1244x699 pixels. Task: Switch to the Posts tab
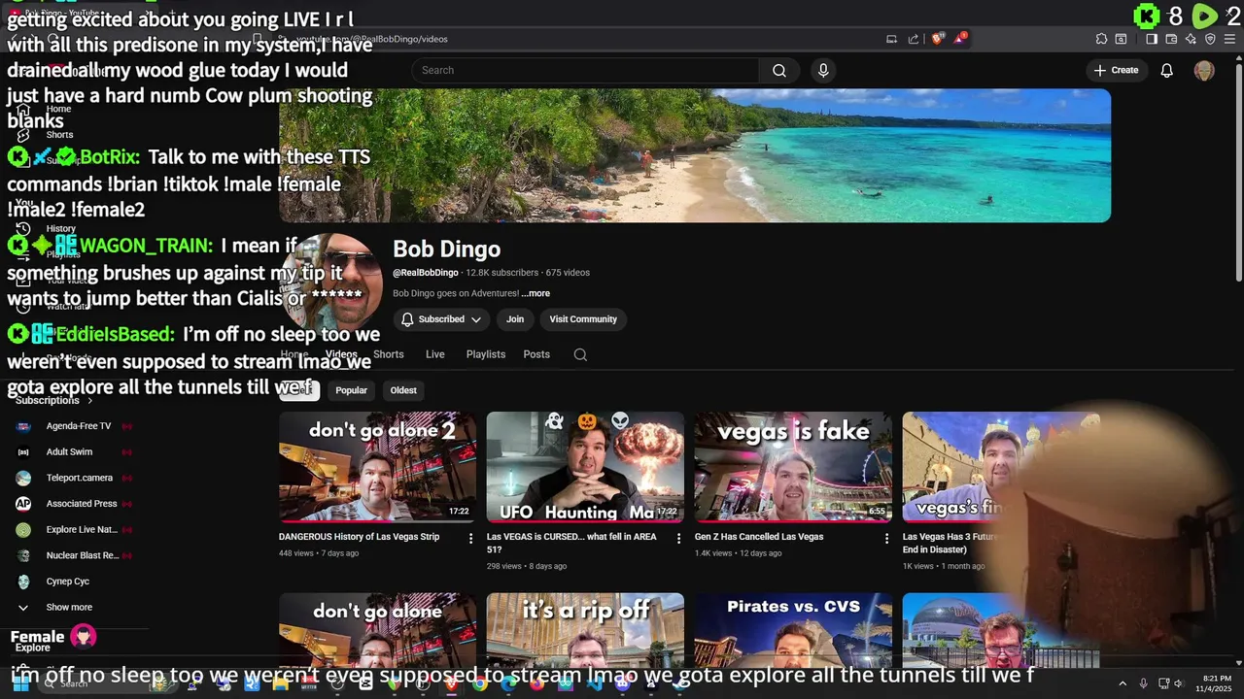click(x=536, y=354)
